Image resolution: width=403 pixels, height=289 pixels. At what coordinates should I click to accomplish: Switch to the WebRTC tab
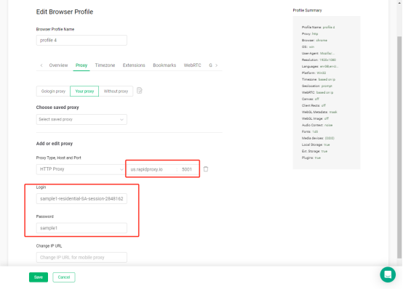pos(192,65)
